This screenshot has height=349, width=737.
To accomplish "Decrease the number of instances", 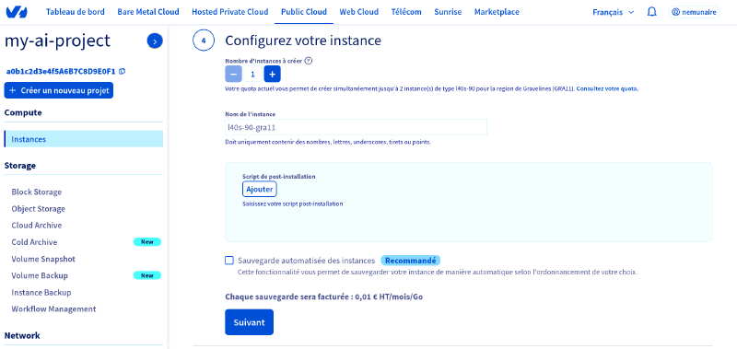I will click(x=234, y=74).
